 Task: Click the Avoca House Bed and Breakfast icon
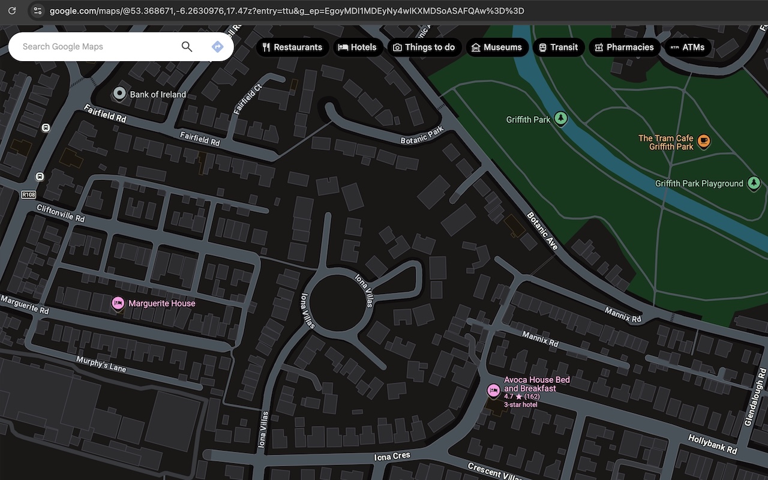click(493, 391)
